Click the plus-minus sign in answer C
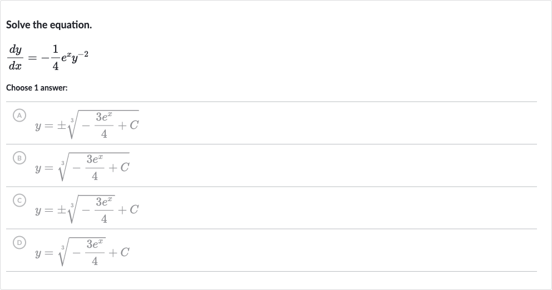552x290 pixels. click(62, 210)
